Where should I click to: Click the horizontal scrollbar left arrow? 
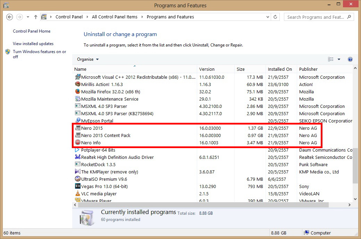tap(75, 205)
